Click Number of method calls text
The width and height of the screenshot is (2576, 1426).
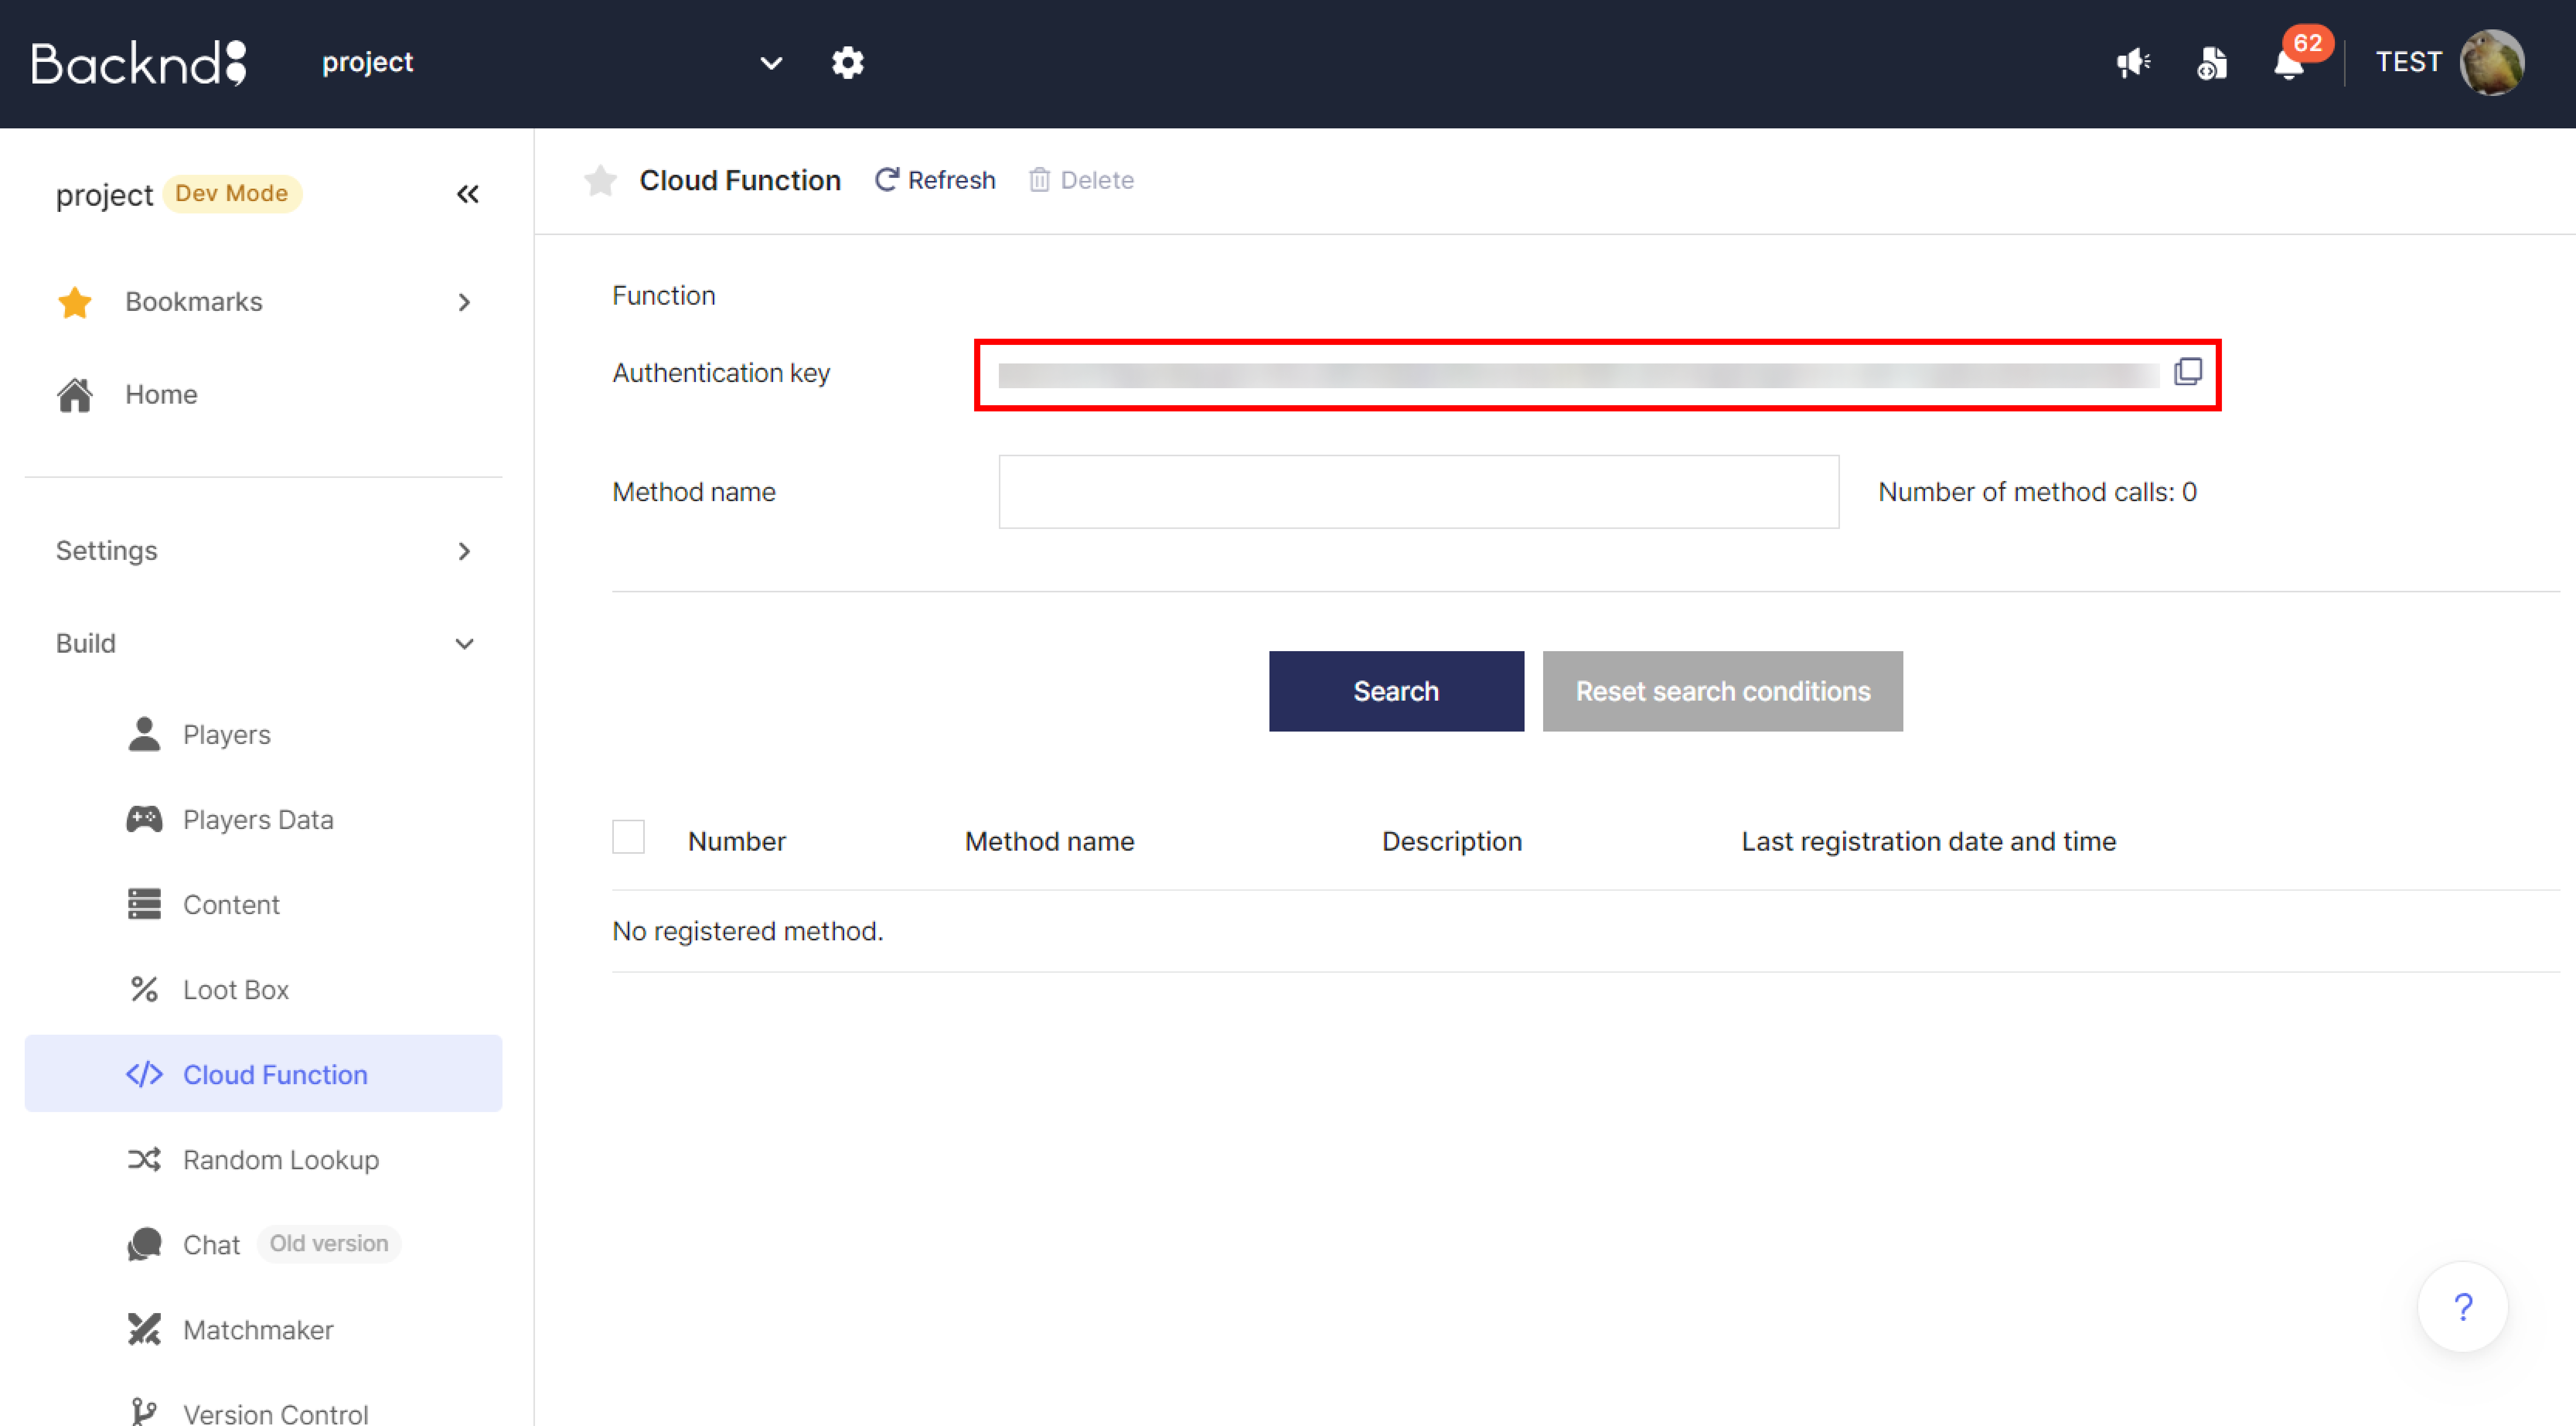click(2037, 492)
